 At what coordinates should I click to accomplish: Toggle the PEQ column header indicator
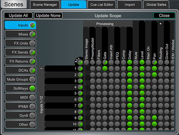[x=117, y=62]
